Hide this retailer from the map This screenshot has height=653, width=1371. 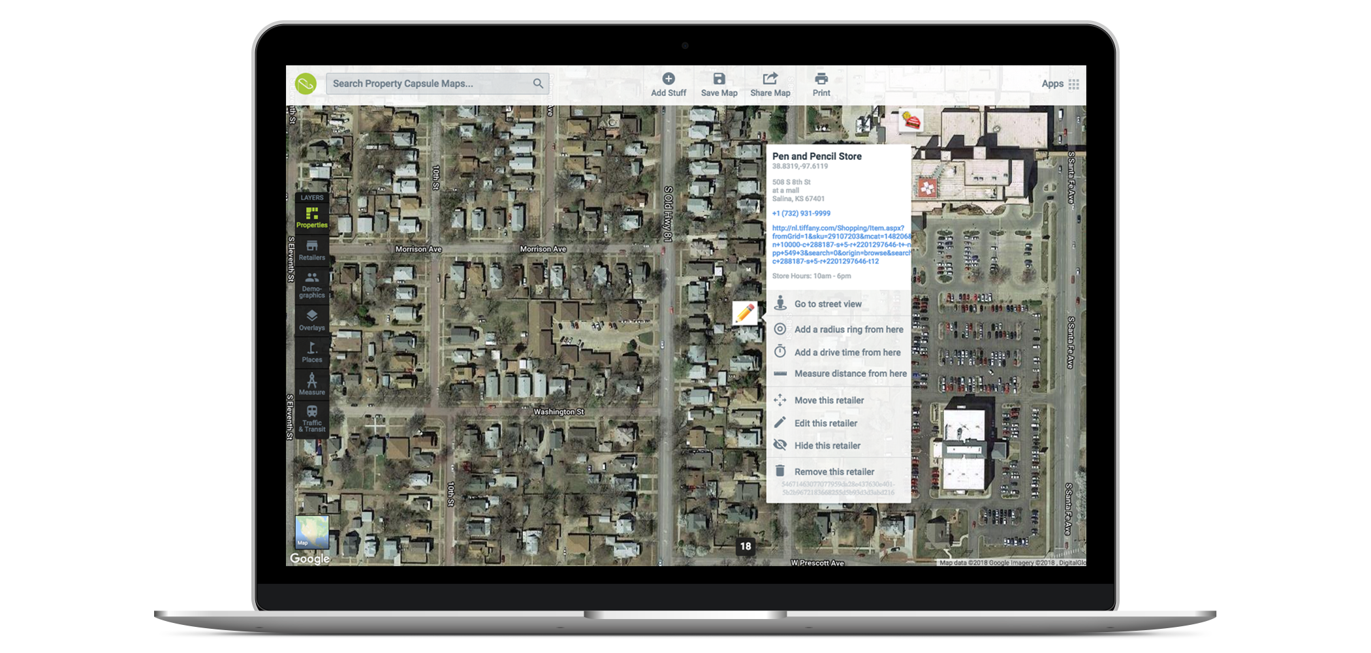(x=827, y=445)
